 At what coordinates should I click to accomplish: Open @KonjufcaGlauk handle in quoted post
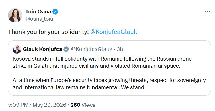tap(92, 49)
